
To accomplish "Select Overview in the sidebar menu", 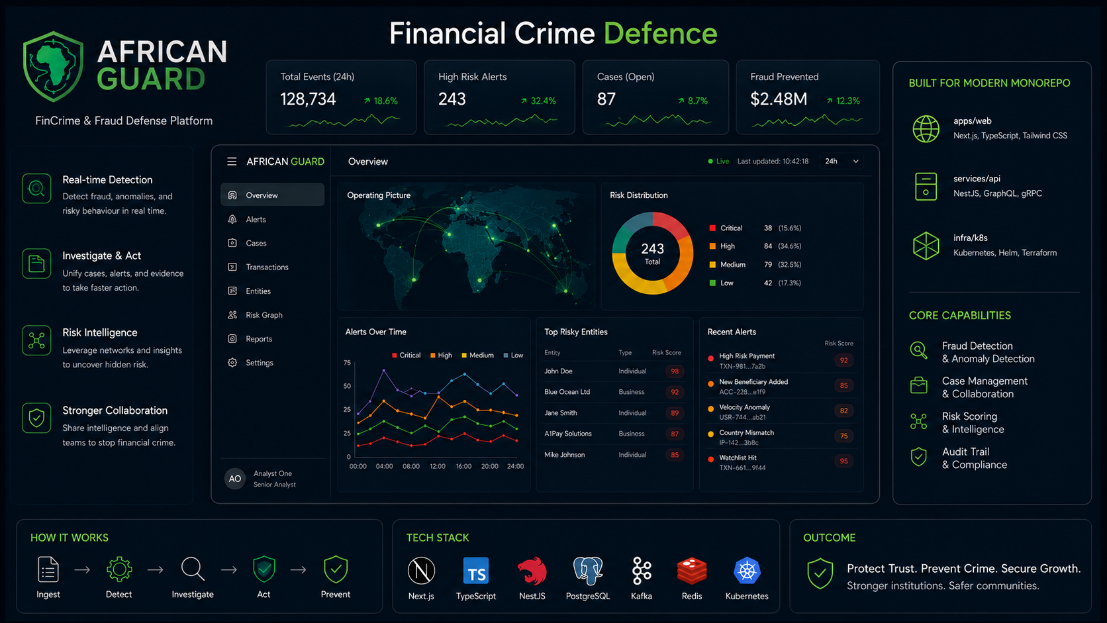I will (x=272, y=195).
